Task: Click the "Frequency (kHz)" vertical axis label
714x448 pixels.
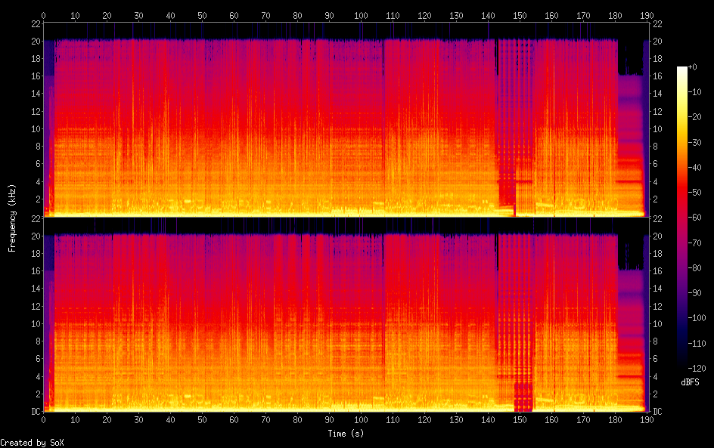Action: click(12, 217)
